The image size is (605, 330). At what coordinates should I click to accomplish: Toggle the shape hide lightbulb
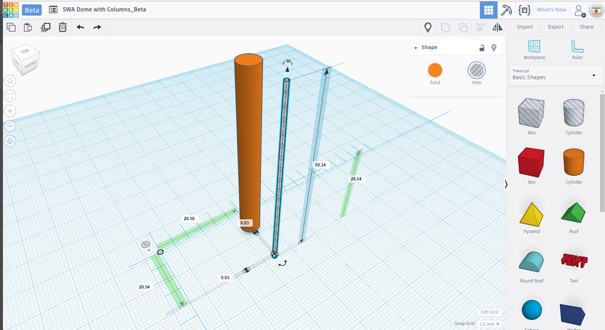(494, 48)
